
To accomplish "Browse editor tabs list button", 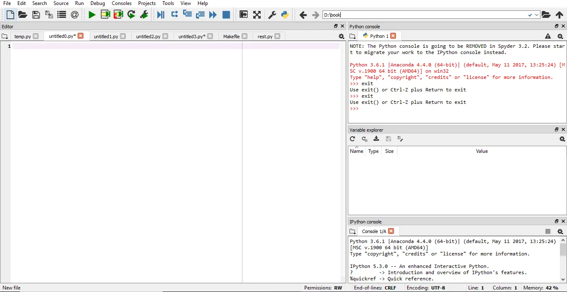I will tap(5, 36).
